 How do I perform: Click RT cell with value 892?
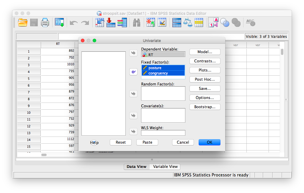pos(58,51)
